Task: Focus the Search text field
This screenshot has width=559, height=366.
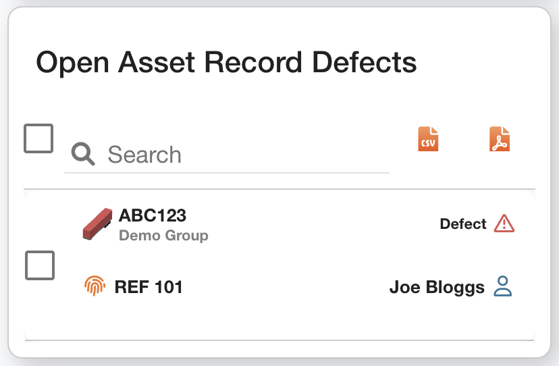Action: (243, 155)
